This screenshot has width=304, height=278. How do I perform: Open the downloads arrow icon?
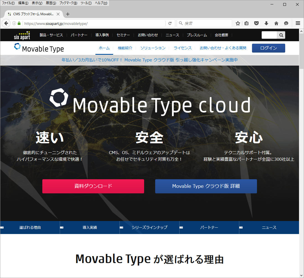coord(266,24)
